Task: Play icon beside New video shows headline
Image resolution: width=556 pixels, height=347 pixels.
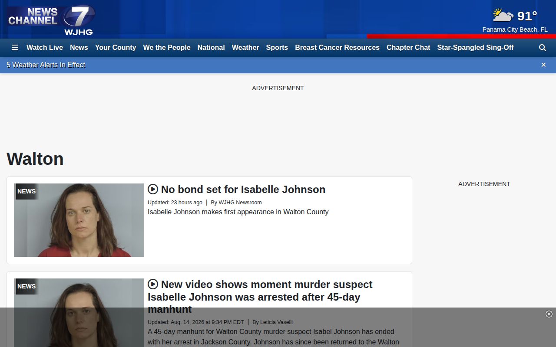Action: click(x=153, y=284)
